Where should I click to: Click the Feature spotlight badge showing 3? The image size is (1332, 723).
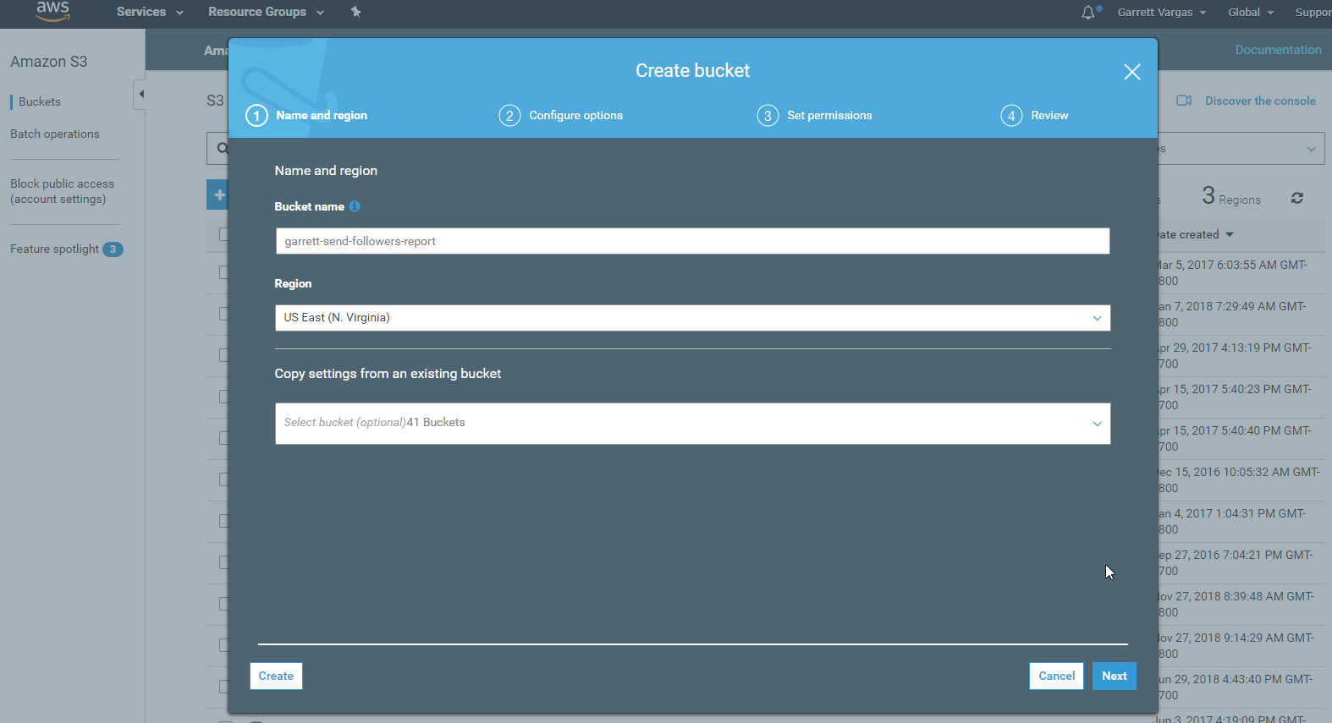pos(113,249)
